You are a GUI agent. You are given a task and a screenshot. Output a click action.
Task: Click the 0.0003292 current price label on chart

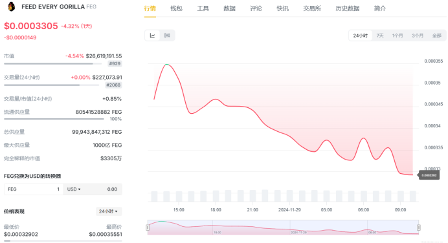click(429, 175)
